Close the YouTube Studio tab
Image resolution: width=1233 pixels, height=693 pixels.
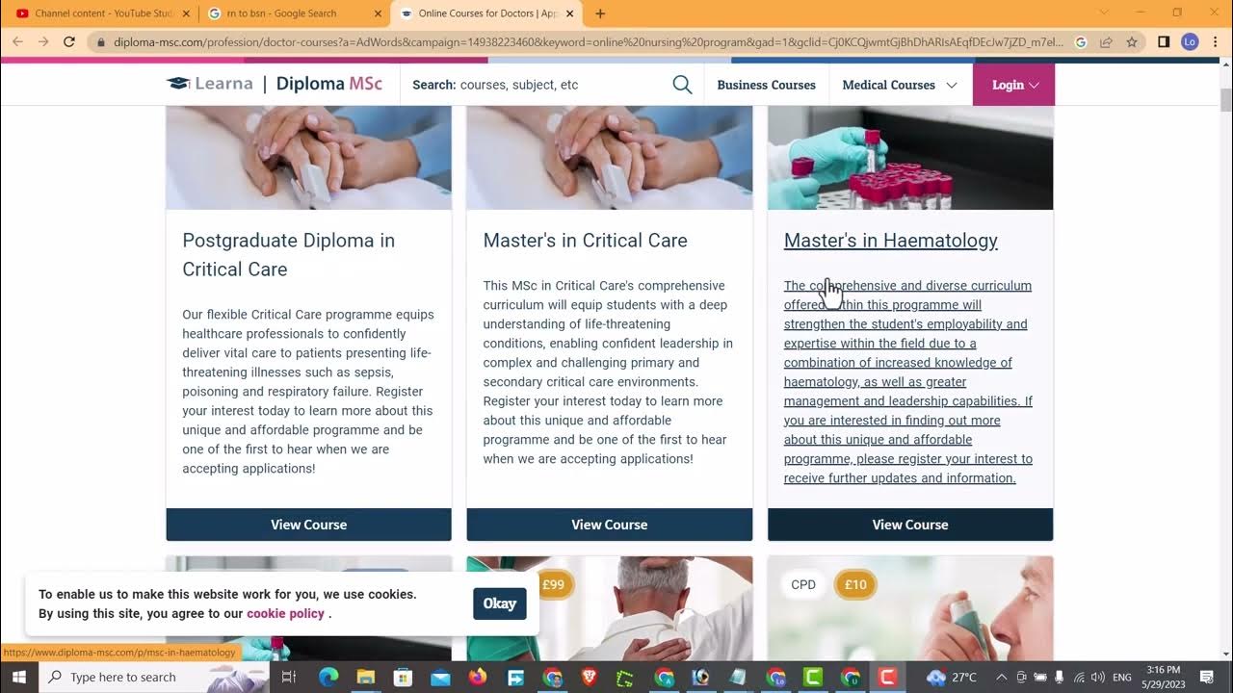(x=186, y=13)
